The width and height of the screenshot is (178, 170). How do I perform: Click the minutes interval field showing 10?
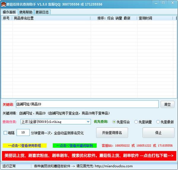pos(23,133)
